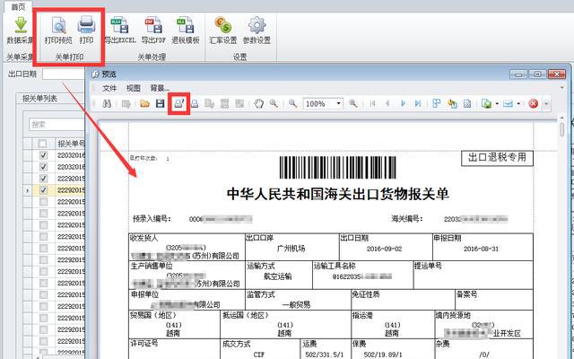This screenshot has height=359, width=574.
Task: Click the watermark icon in preview toolbar
Action: tap(467, 104)
